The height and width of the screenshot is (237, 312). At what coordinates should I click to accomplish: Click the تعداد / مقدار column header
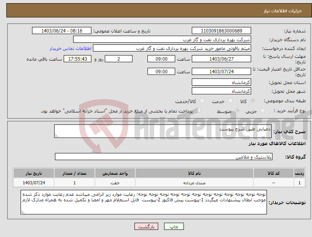74,173
